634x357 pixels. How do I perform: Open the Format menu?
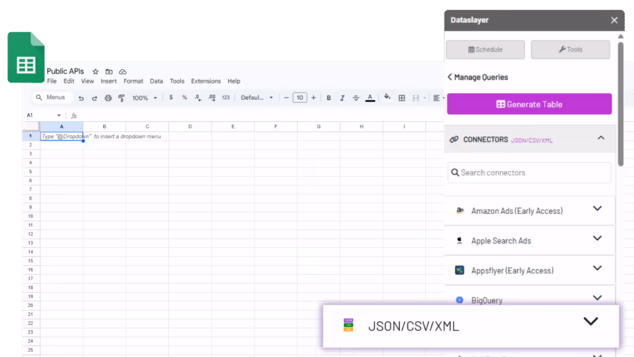pyautogui.click(x=133, y=81)
